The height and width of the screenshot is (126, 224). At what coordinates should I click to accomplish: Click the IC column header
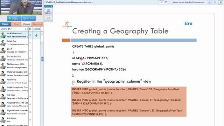(x=30, y=29)
